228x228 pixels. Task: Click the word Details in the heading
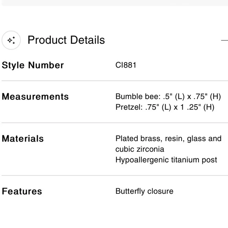(x=88, y=40)
